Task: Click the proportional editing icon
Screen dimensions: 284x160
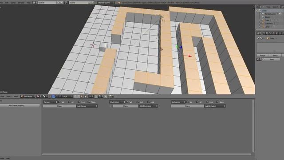Action: tap(91, 96)
